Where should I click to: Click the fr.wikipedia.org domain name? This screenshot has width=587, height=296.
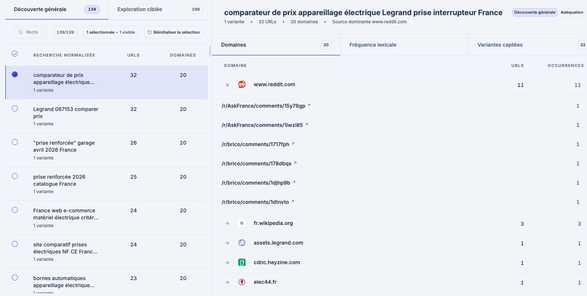(273, 223)
